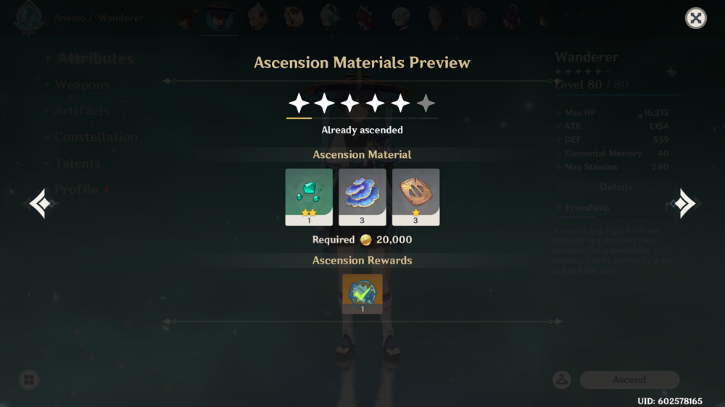Select the bronze handguard ascension material
The width and height of the screenshot is (725, 407).
click(415, 197)
